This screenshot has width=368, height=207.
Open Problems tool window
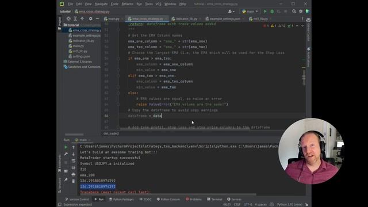(194, 200)
